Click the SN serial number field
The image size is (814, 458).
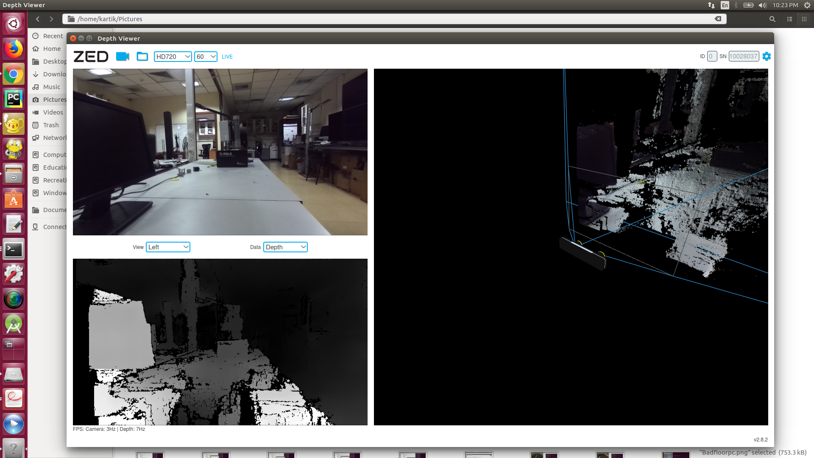click(x=744, y=56)
